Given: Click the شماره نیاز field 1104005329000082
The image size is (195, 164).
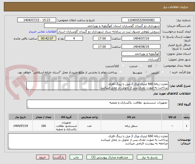Looking at the screenshot, I should coord(141,20).
